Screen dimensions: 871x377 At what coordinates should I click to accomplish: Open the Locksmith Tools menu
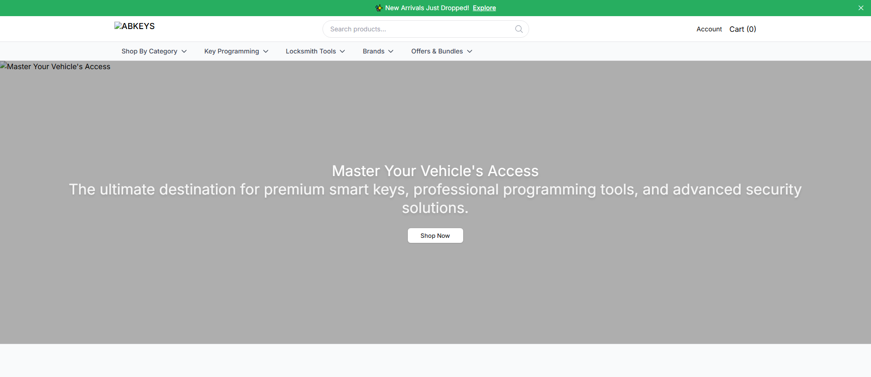point(316,51)
